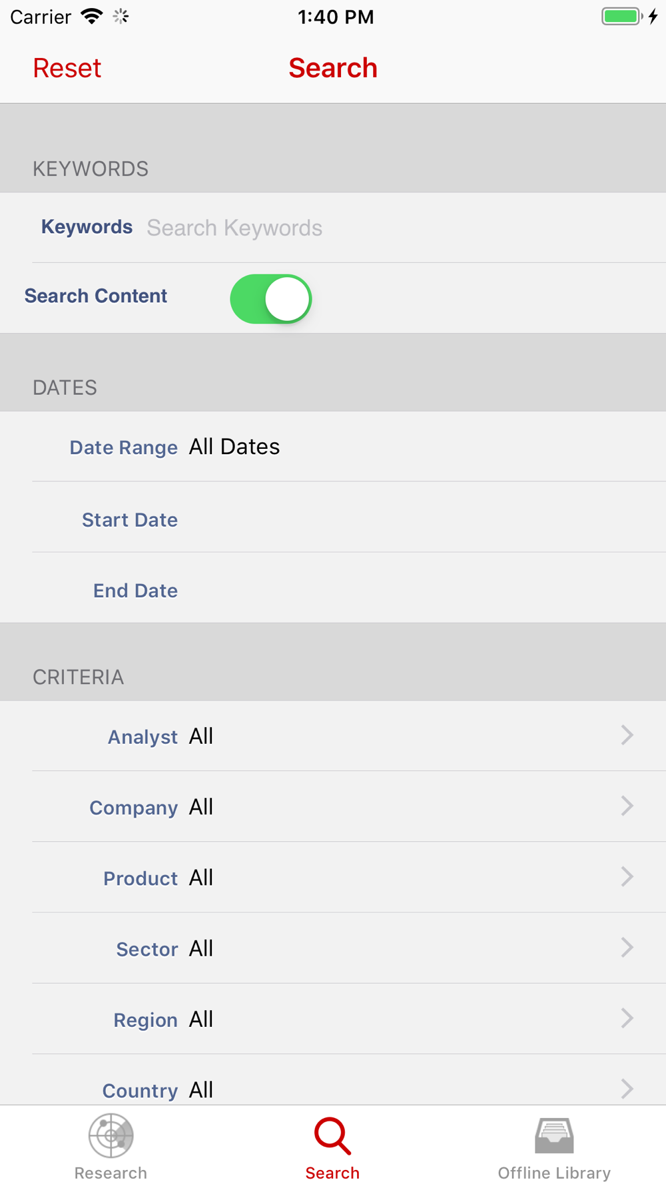This screenshot has width=666, height=1184.
Task: Tap the Search magnifier tab icon
Action: [x=332, y=1136]
